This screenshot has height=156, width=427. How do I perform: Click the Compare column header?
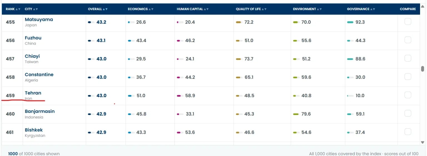tap(408, 9)
